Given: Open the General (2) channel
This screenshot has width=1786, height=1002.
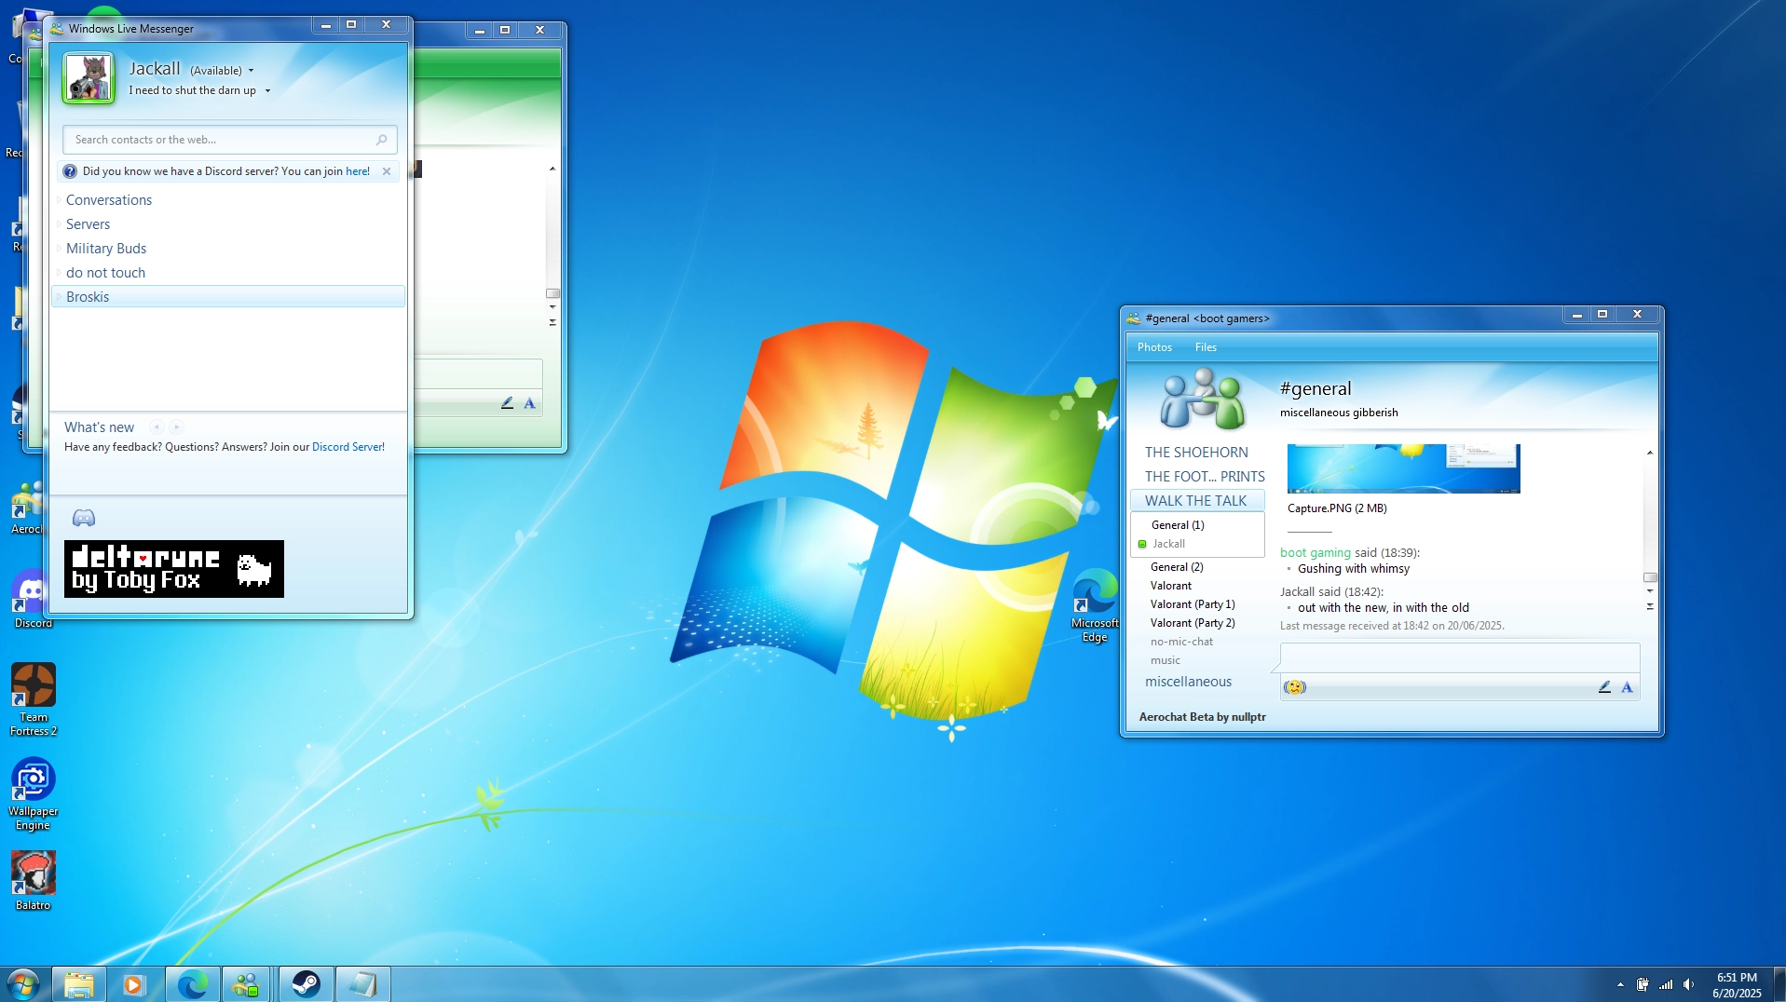Looking at the screenshot, I should click(x=1177, y=567).
